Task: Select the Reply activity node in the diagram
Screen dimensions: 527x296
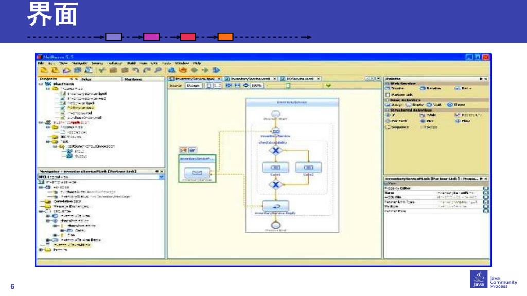Action: (276, 206)
